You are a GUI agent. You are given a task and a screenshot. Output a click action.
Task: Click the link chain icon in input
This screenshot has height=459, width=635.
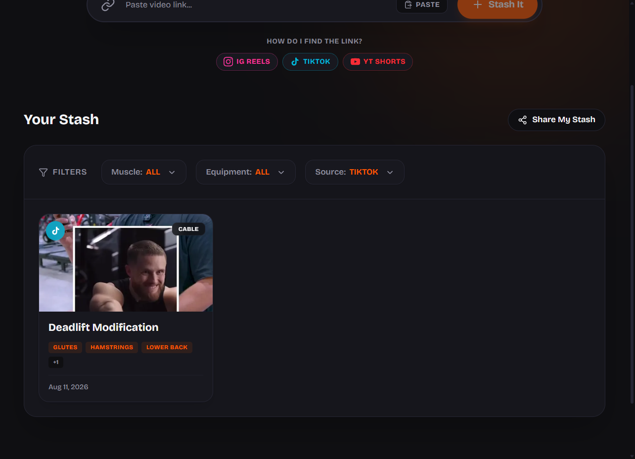tap(108, 5)
